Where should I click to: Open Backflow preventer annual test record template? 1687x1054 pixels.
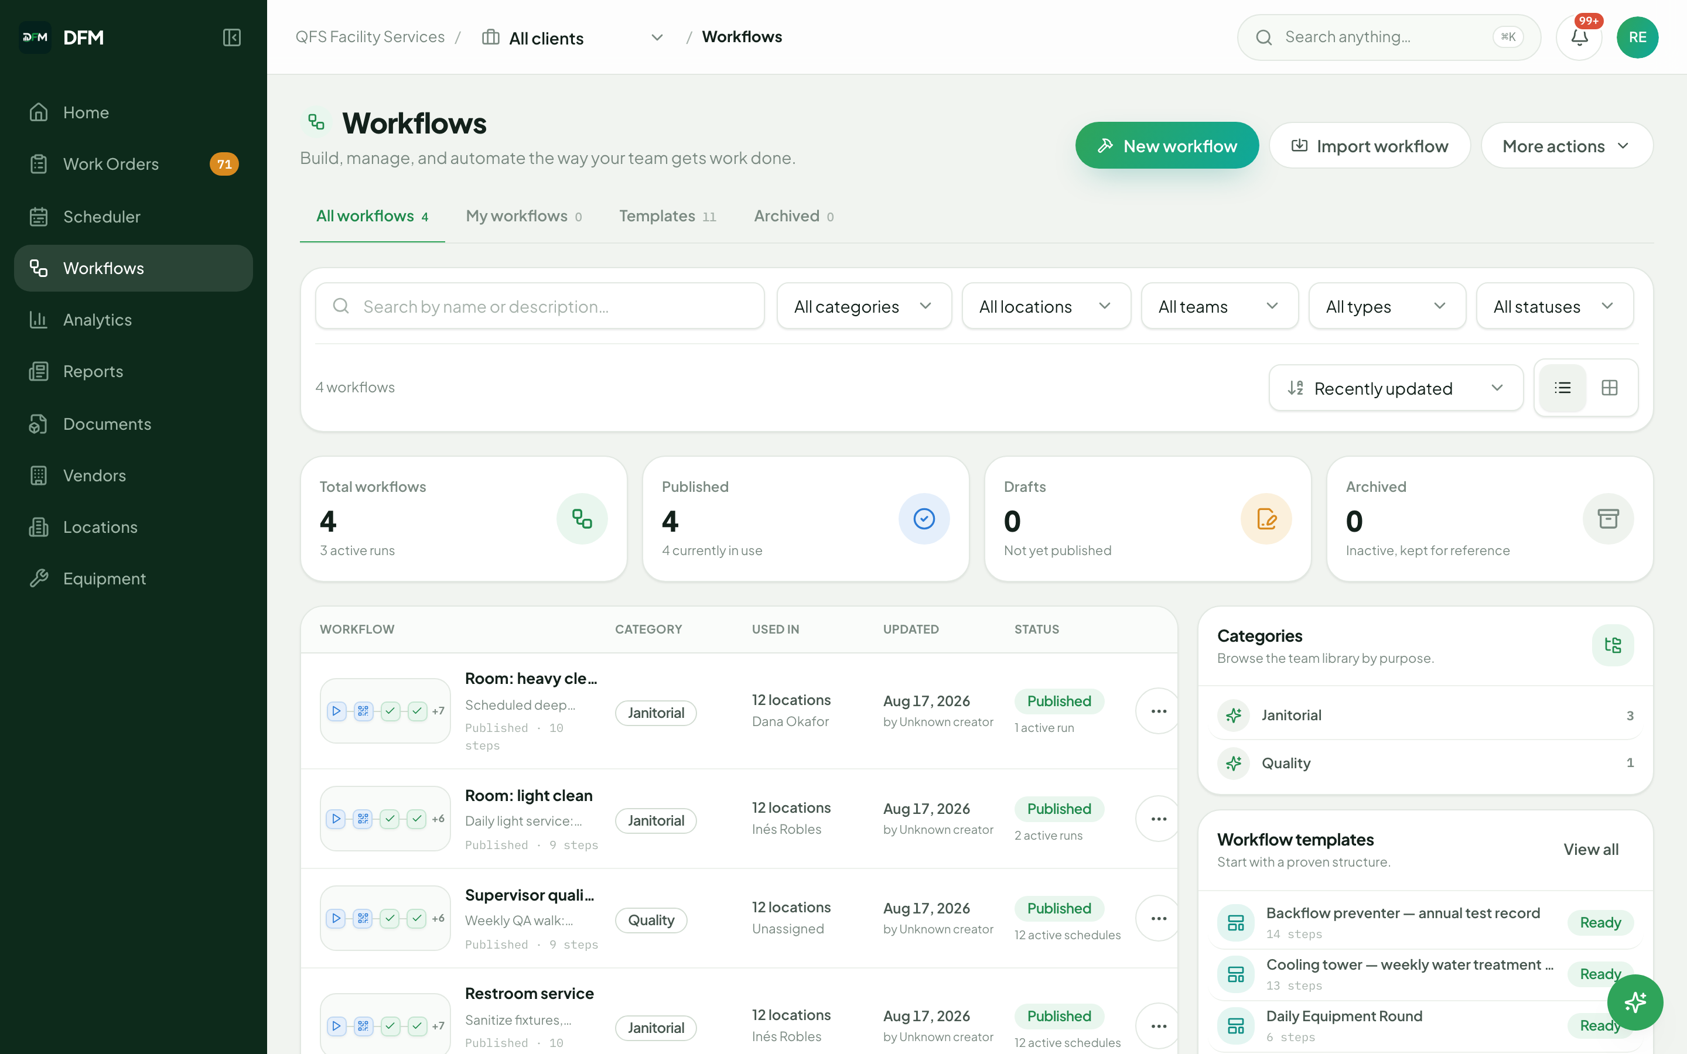(1425, 922)
